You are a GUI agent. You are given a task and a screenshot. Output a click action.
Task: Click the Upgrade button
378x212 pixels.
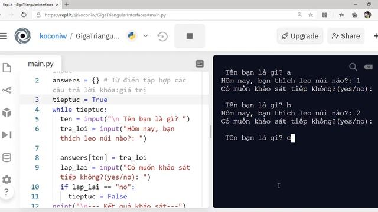coord(300,36)
